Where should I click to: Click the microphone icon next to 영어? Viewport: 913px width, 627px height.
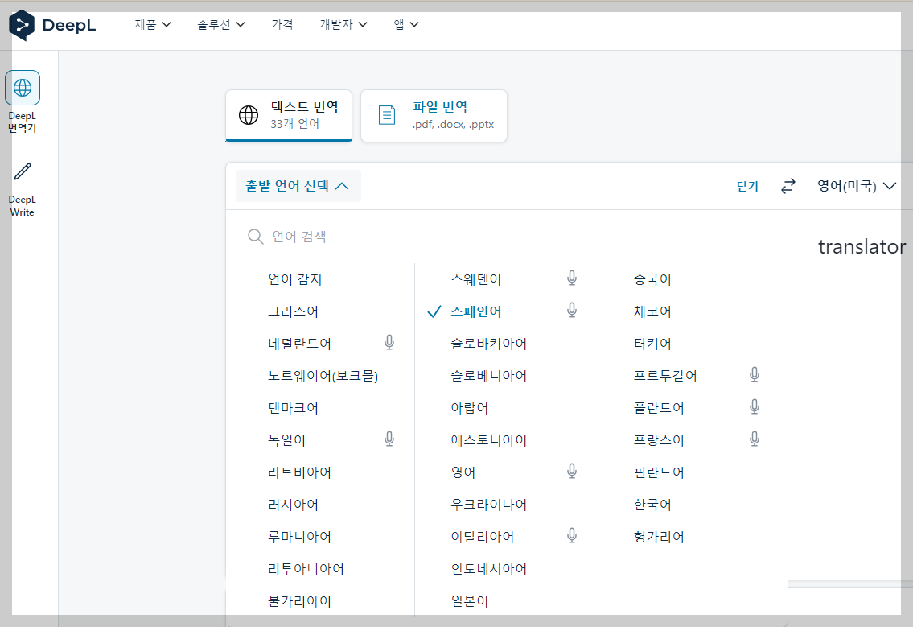click(x=571, y=471)
